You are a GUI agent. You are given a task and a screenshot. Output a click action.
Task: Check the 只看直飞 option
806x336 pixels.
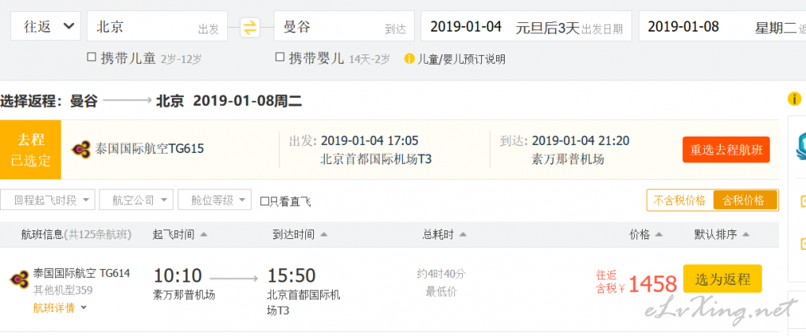(x=265, y=201)
